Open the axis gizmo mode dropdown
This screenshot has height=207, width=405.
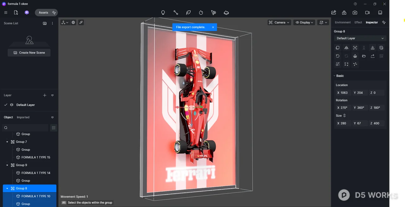click(x=65, y=22)
